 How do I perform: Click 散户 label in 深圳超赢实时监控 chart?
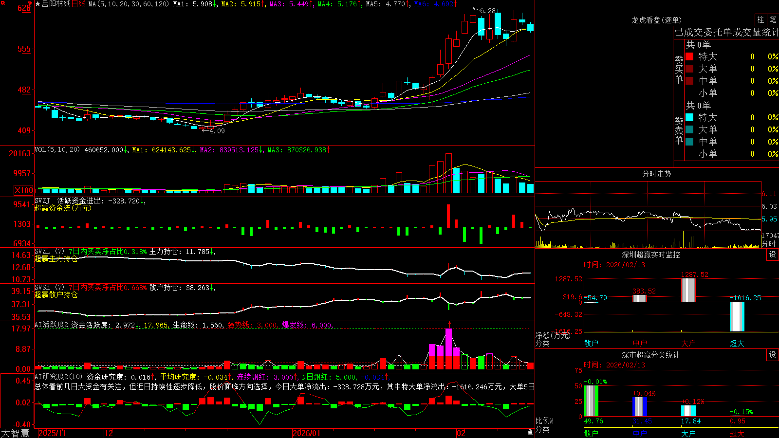point(591,343)
